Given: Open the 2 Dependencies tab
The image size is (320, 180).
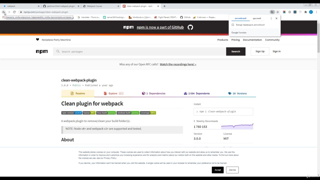Looking at the screenshot, I should click(x=153, y=93).
